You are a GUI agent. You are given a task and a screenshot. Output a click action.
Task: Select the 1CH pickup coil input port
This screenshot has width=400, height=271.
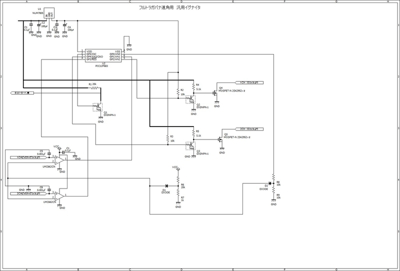click(x=28, y=157)
